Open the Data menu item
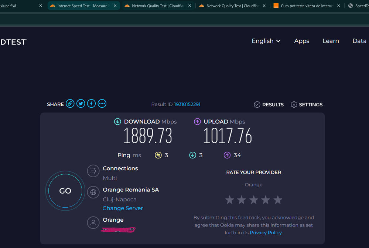This screenshot has height=248, width=369. click(x=359, y=41)
